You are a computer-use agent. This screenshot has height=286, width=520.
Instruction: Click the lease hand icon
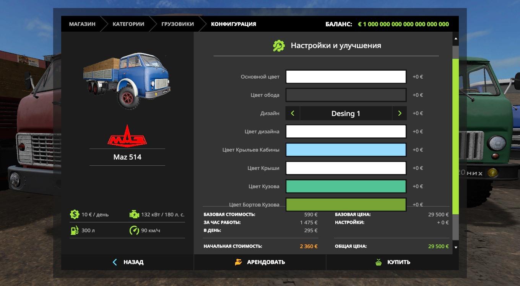(x=239, y=262)
